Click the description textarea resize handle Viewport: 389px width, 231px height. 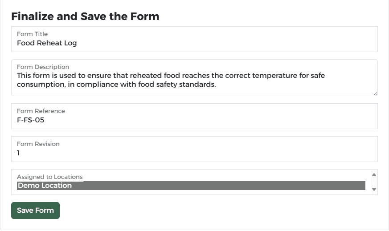[x=375, y=93]
